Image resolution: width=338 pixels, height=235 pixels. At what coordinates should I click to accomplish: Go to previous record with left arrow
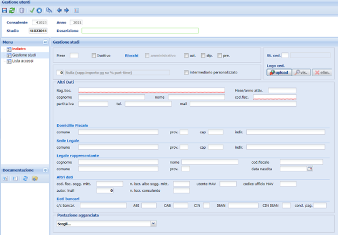59,10
